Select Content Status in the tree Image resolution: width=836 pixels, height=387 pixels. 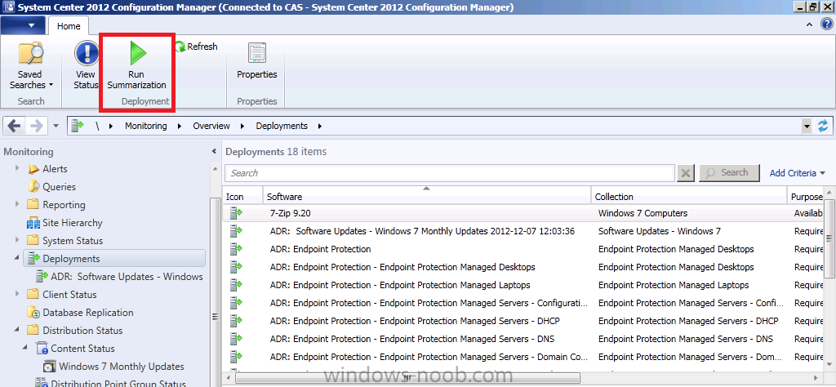pos(82,349)
